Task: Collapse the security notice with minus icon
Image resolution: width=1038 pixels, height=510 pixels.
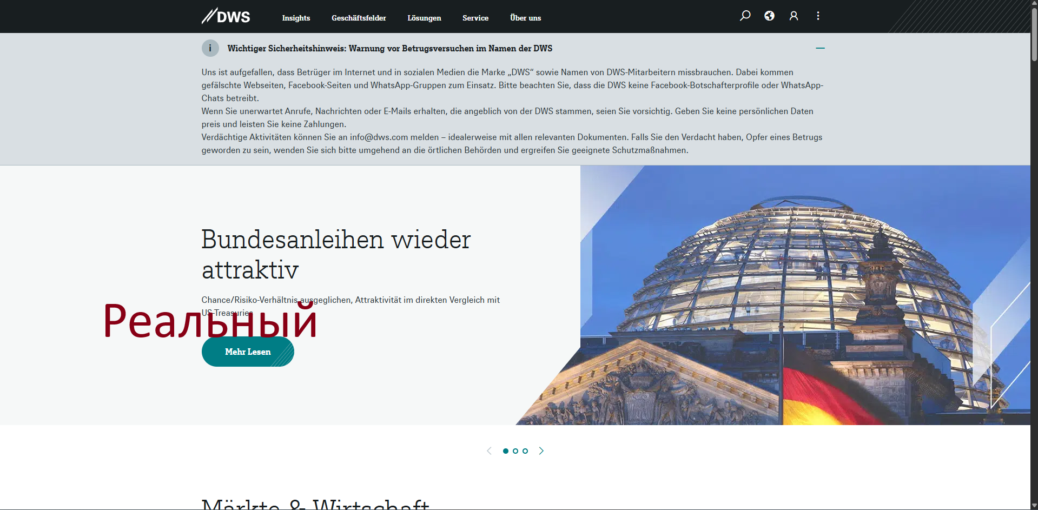Action: 820,48
